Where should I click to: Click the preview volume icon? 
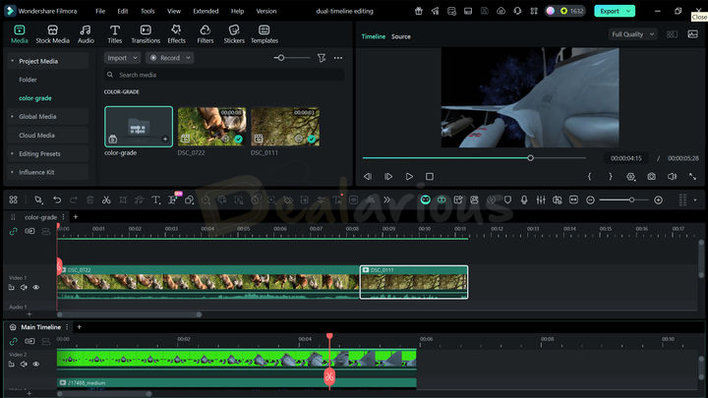coord(672,177)
